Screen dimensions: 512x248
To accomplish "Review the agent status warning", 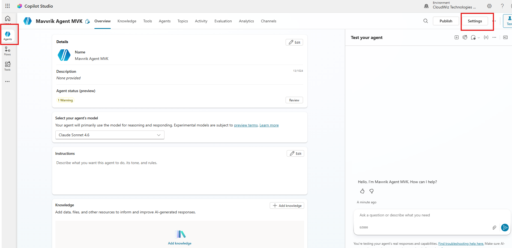I will (x=294, y=100).
